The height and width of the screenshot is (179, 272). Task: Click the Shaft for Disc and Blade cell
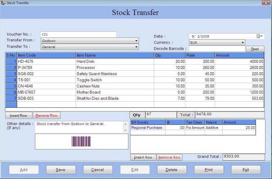click(x=115, y=98)
